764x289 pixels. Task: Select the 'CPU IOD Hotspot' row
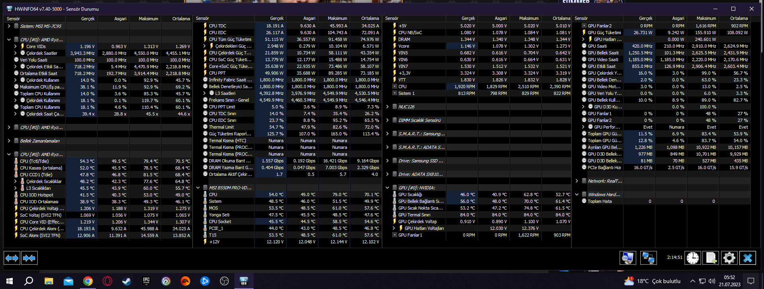click(98, 195)
